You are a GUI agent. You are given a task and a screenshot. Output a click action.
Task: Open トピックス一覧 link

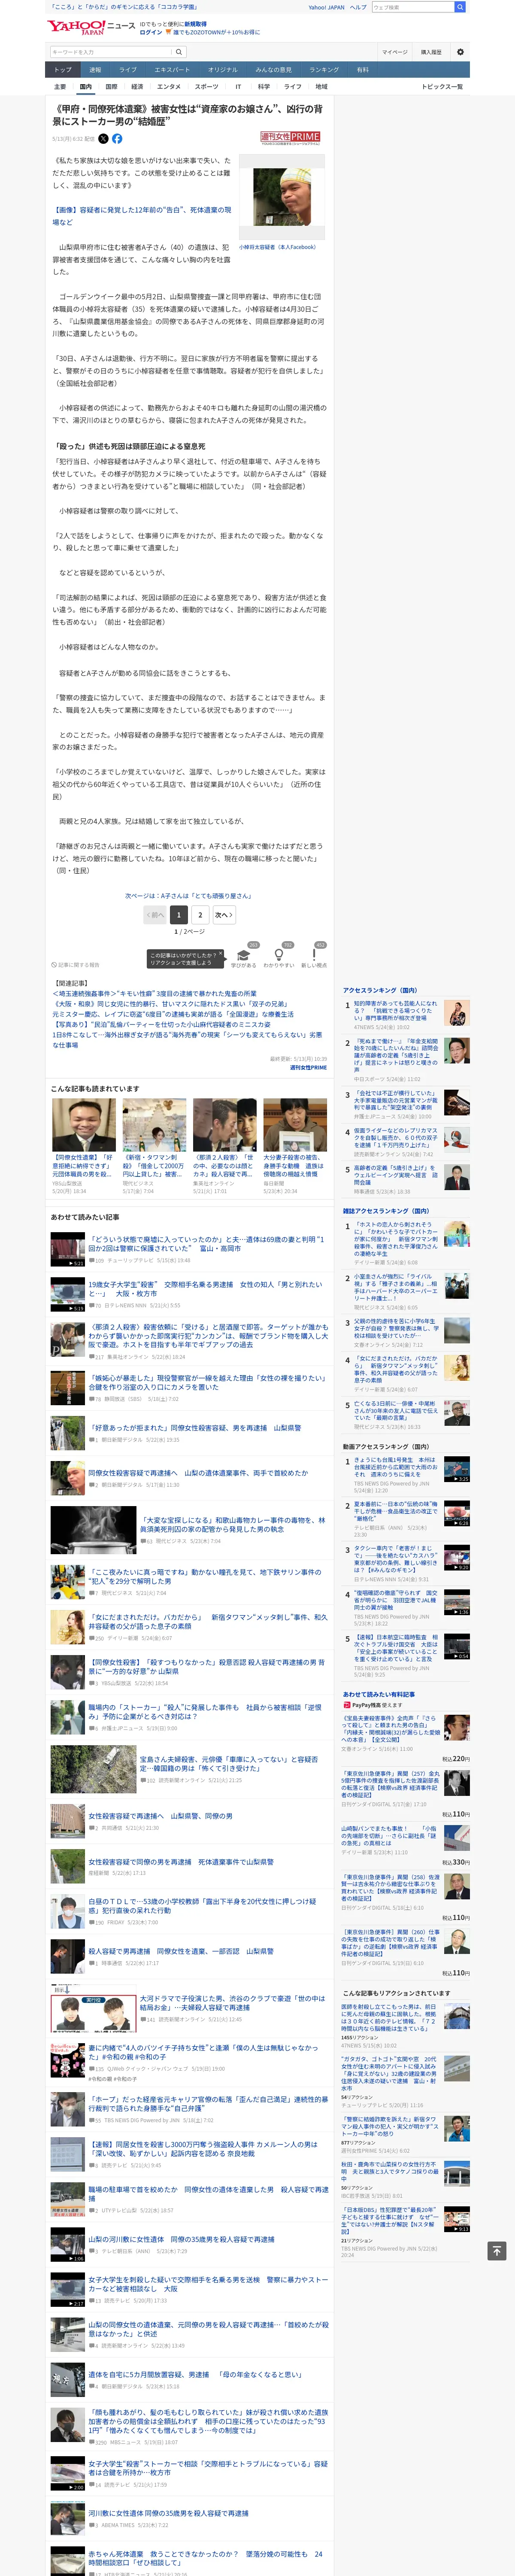click(442, 87)
